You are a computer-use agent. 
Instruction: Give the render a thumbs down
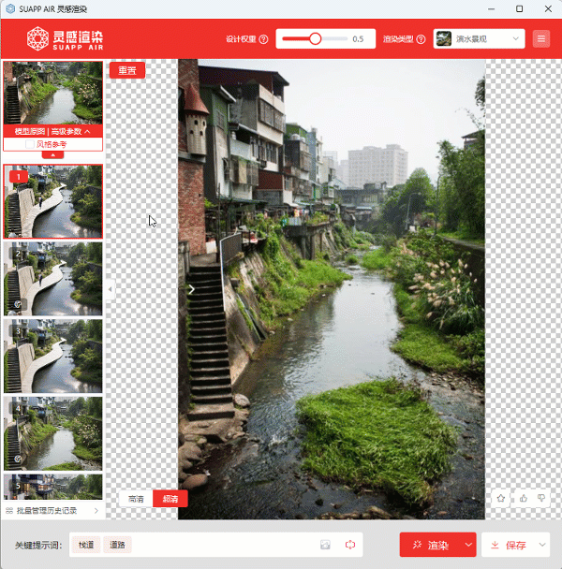(x=540, y=498)
